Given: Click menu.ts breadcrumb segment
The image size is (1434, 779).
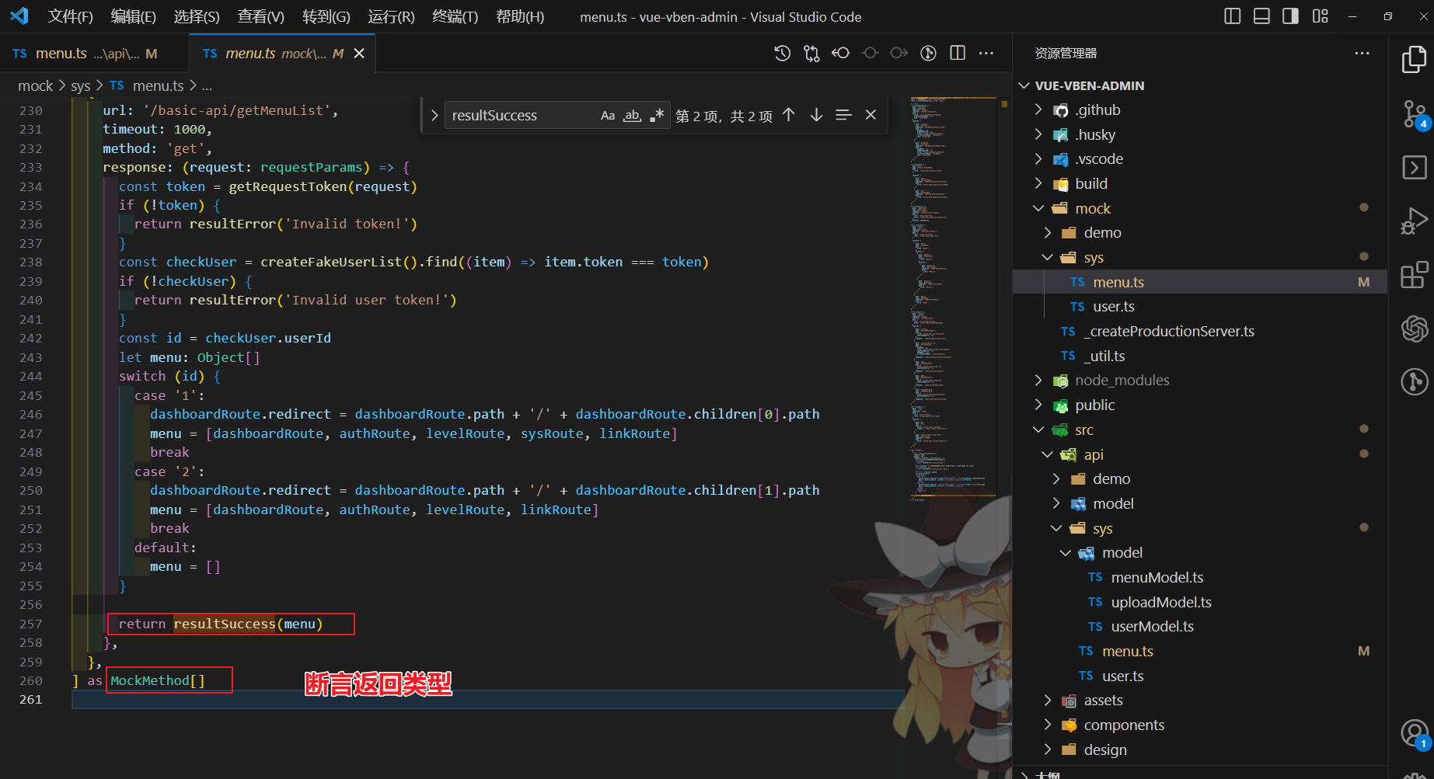Looking at the screenshot, I should (158, 85).
